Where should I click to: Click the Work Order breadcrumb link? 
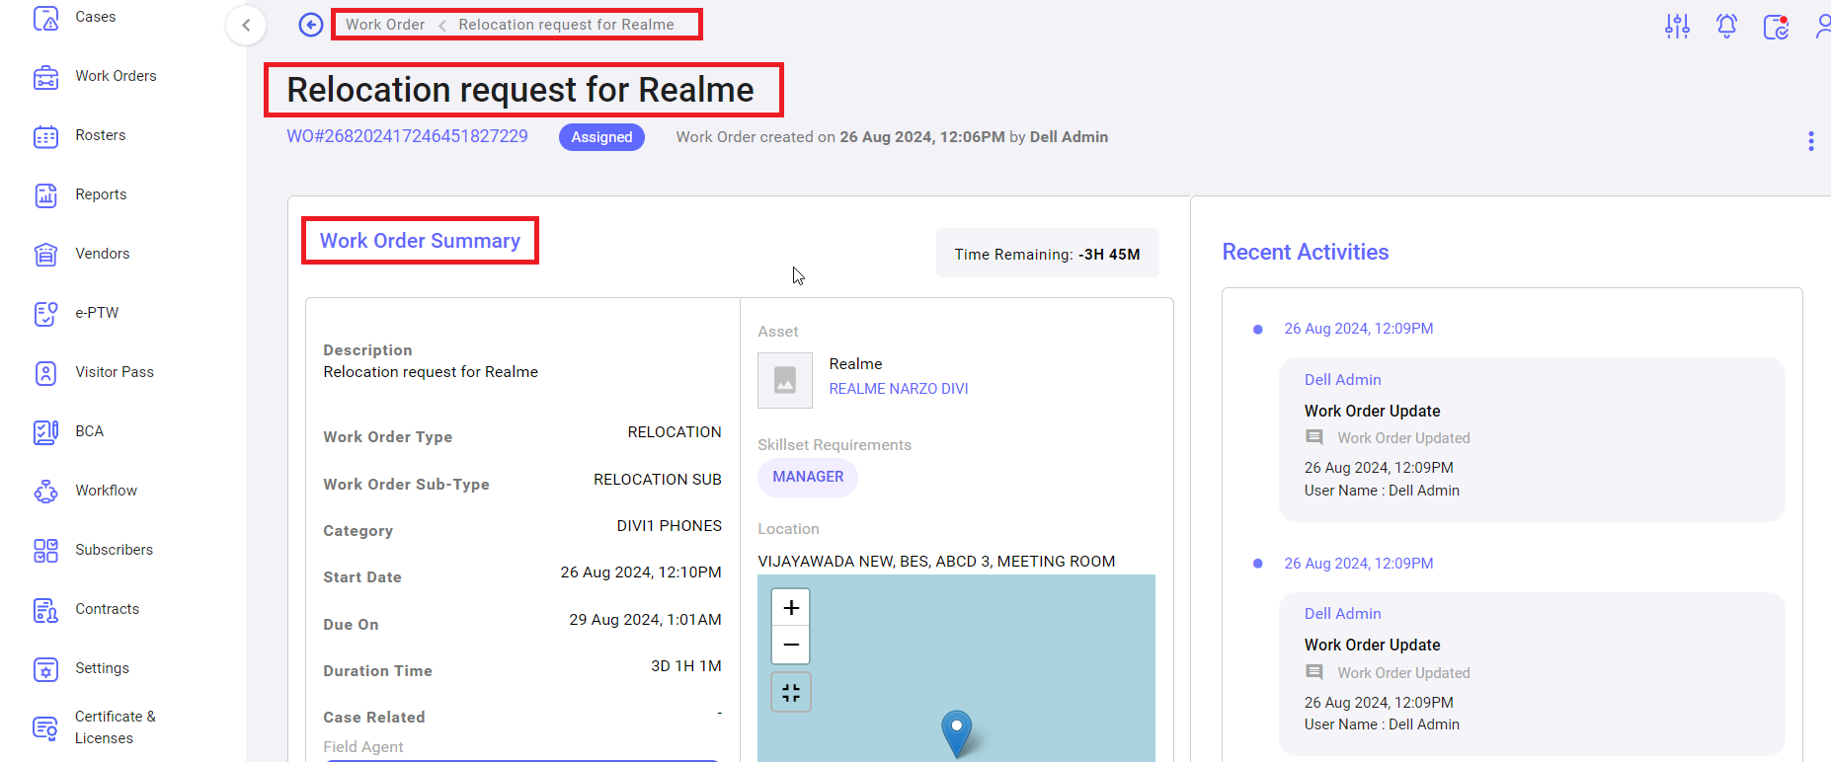tap(385, 25)
